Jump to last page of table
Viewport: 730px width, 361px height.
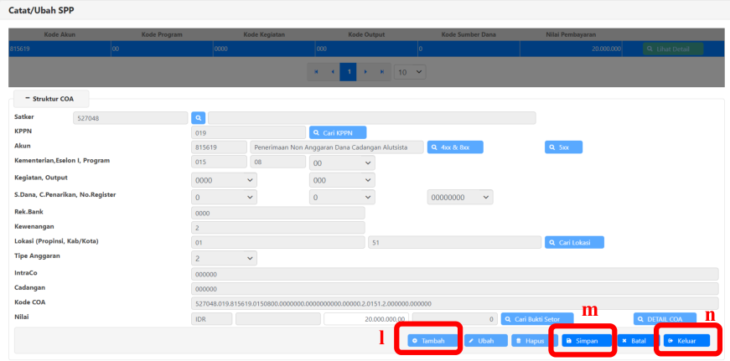pos(383,72)
